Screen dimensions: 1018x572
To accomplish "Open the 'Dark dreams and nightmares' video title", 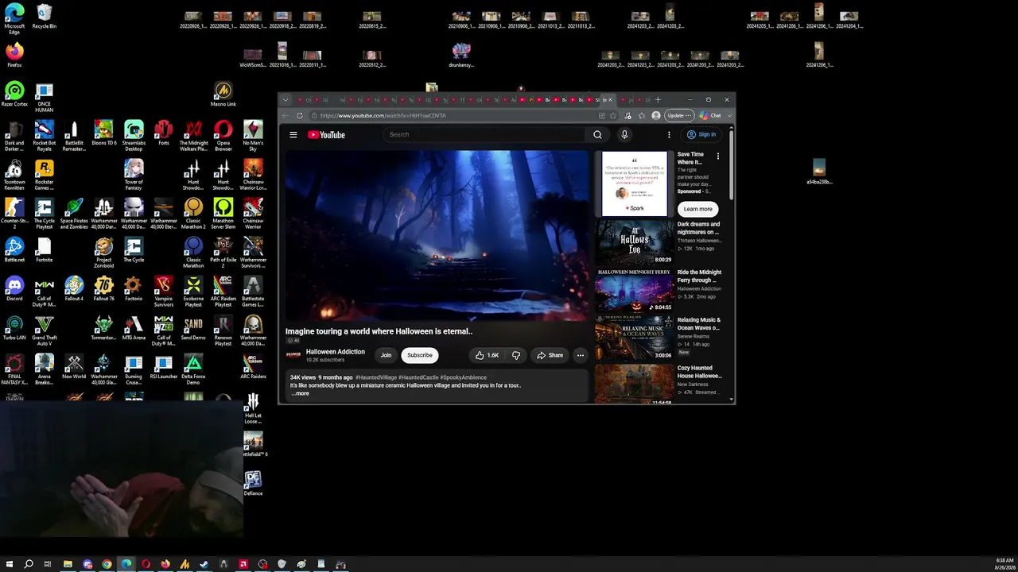I will [x=698, y=228].
